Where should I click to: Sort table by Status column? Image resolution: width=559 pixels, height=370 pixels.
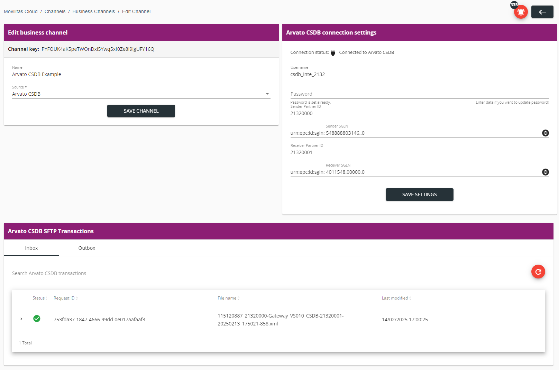tap(40, 298)
